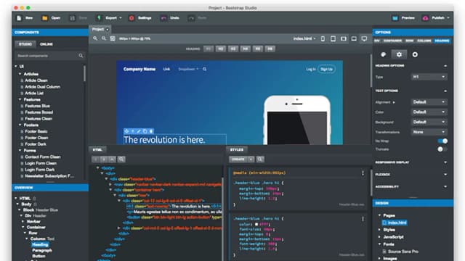Screen dimensions: 465x261
Task: Click the search icon in Components search box
Action: tap(81, 56)
